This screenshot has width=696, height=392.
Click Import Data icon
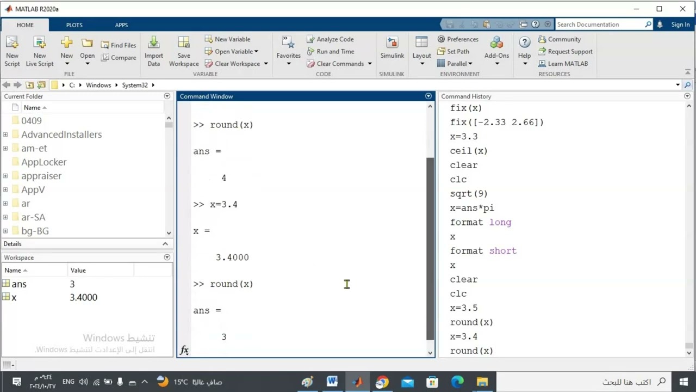[x=154, y=51]
